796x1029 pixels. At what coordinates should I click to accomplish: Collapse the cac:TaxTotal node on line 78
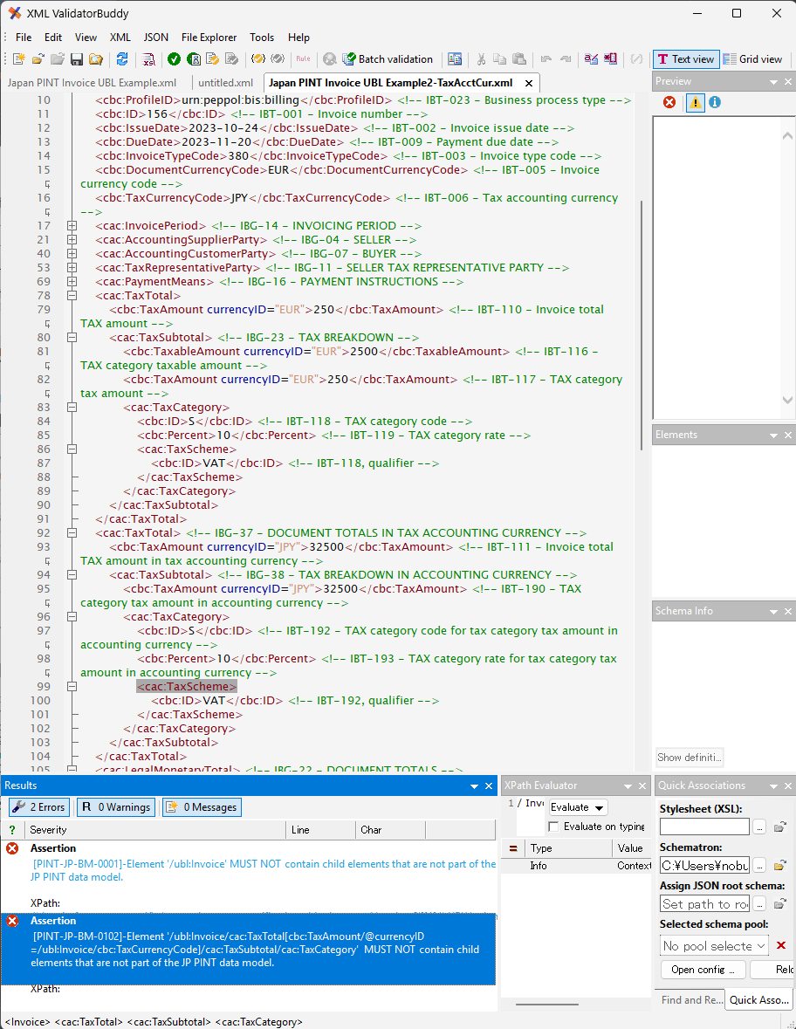click(72, 295)
